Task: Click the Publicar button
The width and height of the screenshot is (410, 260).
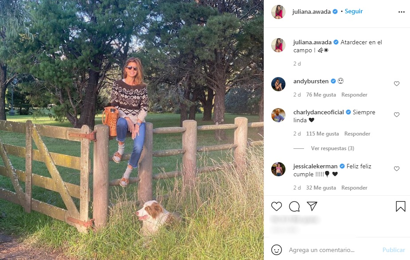Action: [x=394, y=250]
